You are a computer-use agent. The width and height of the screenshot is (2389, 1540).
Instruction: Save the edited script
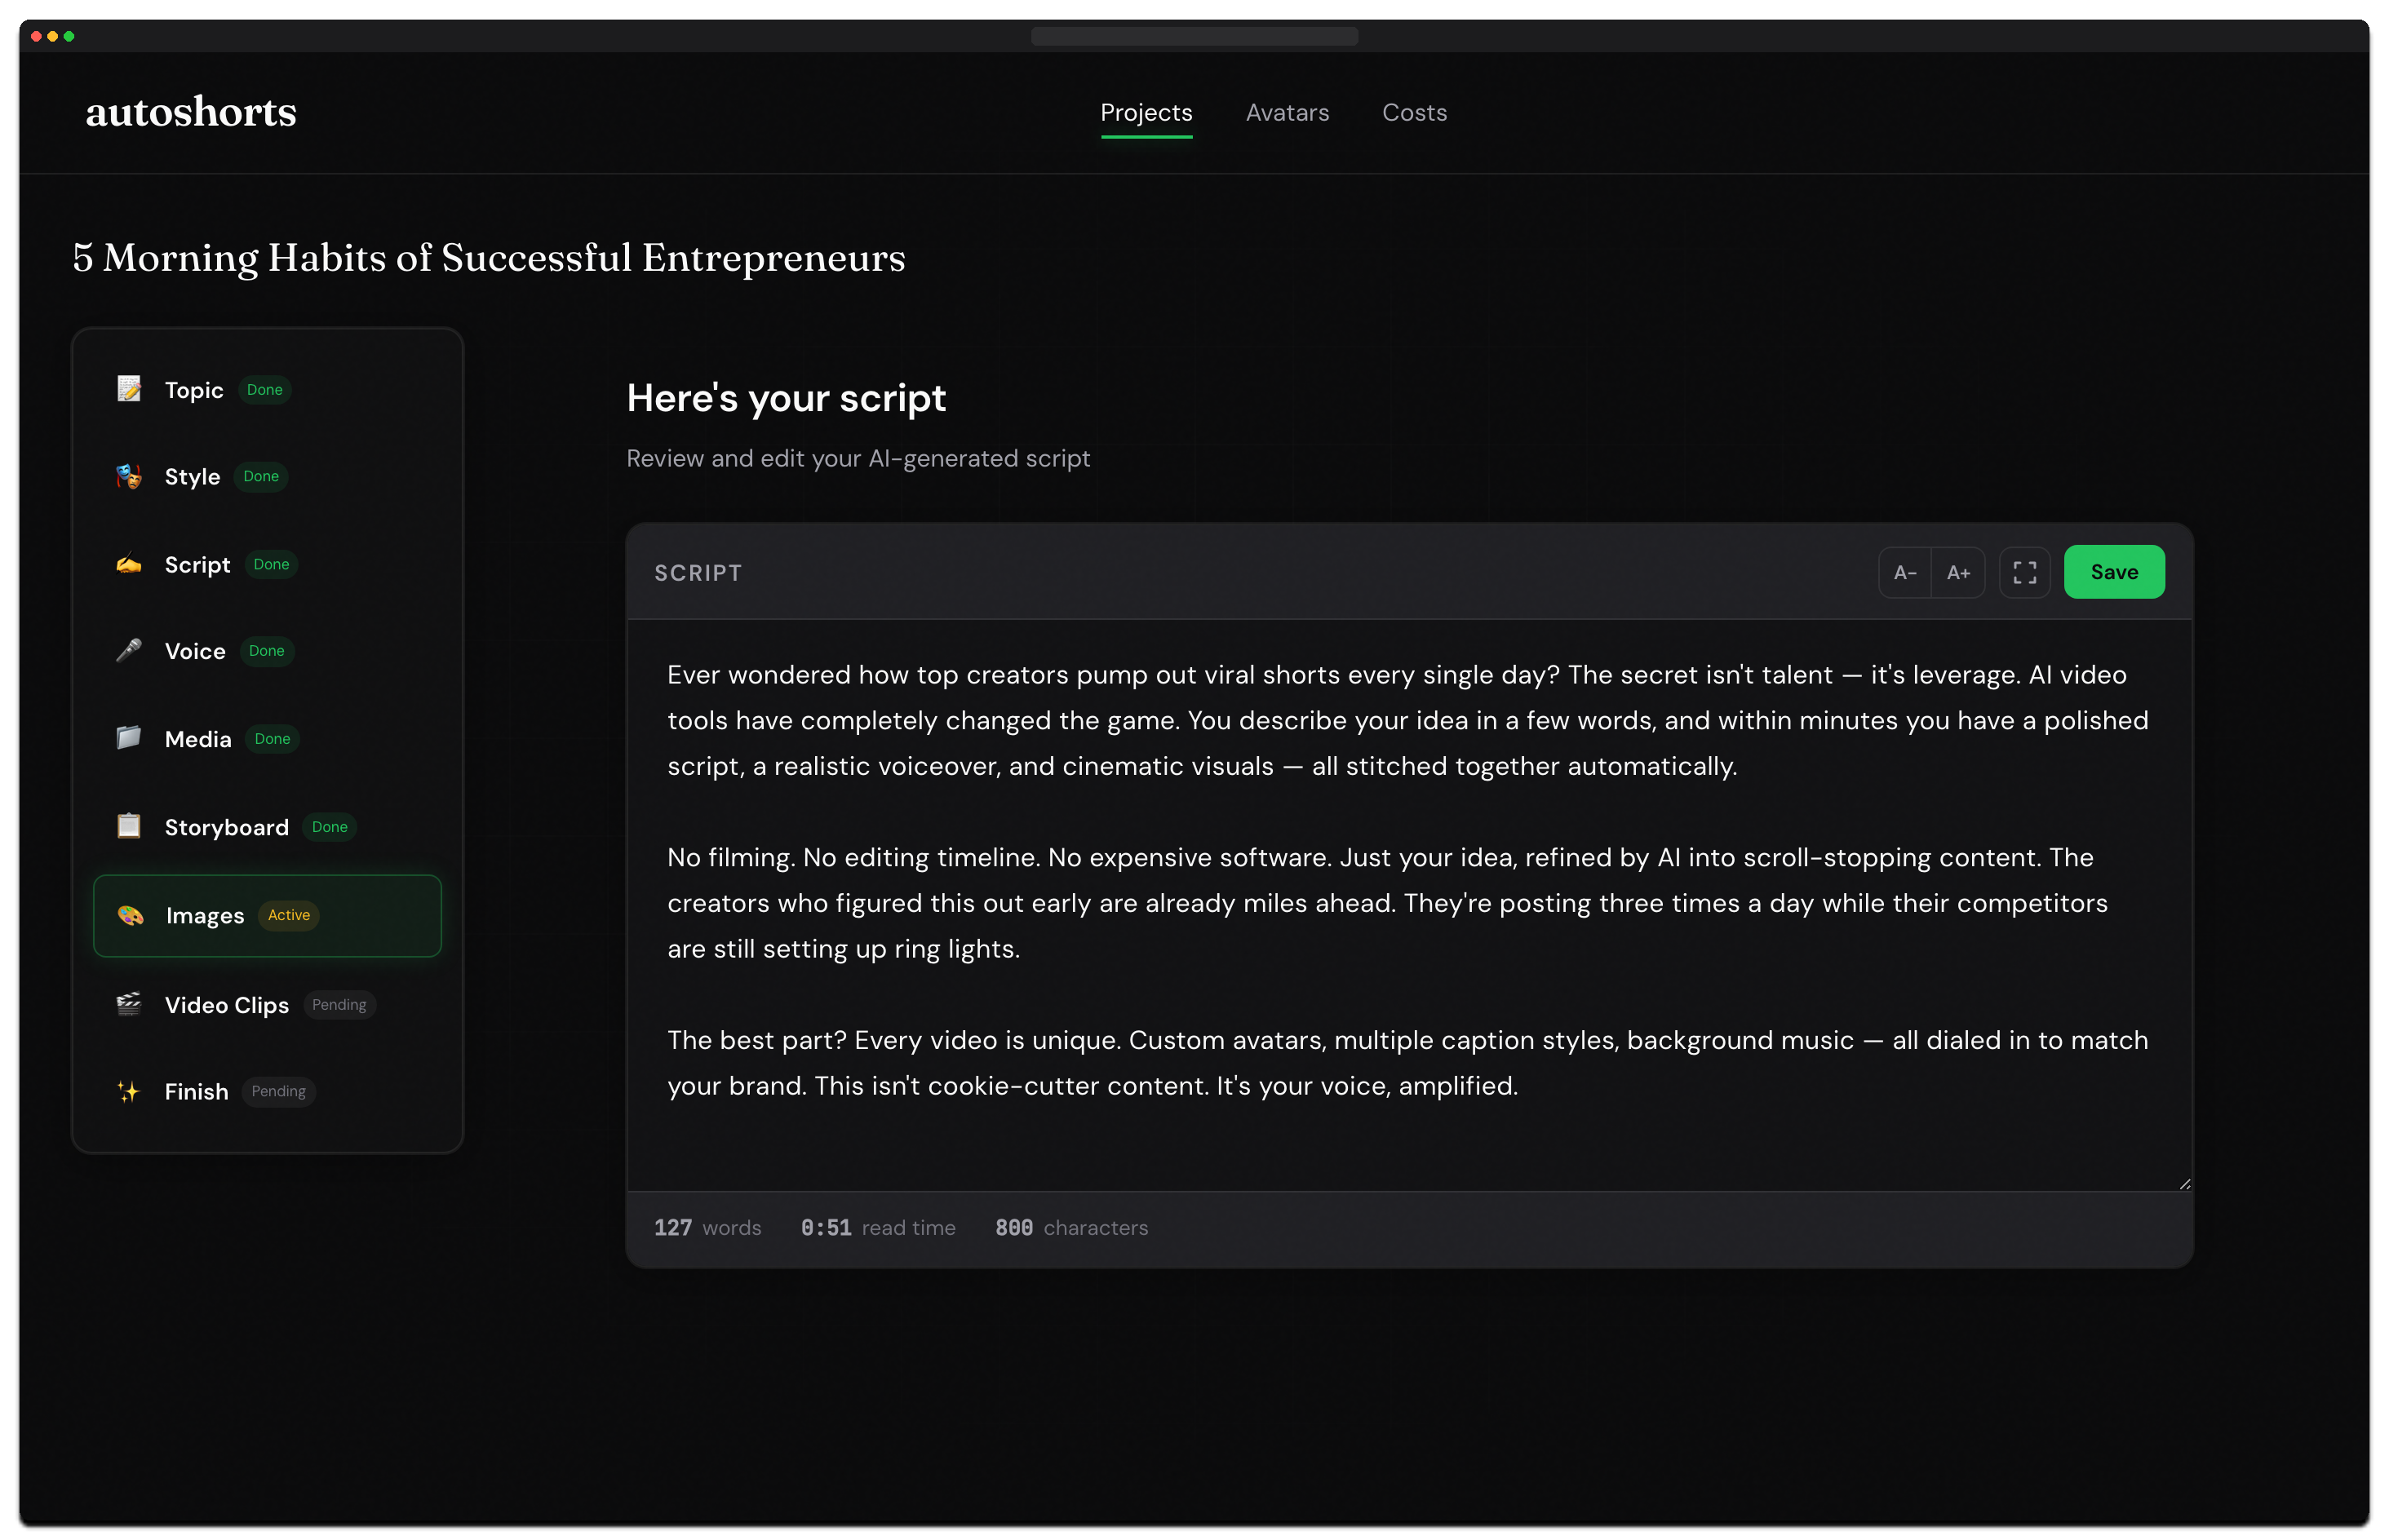pos(2113,572)
